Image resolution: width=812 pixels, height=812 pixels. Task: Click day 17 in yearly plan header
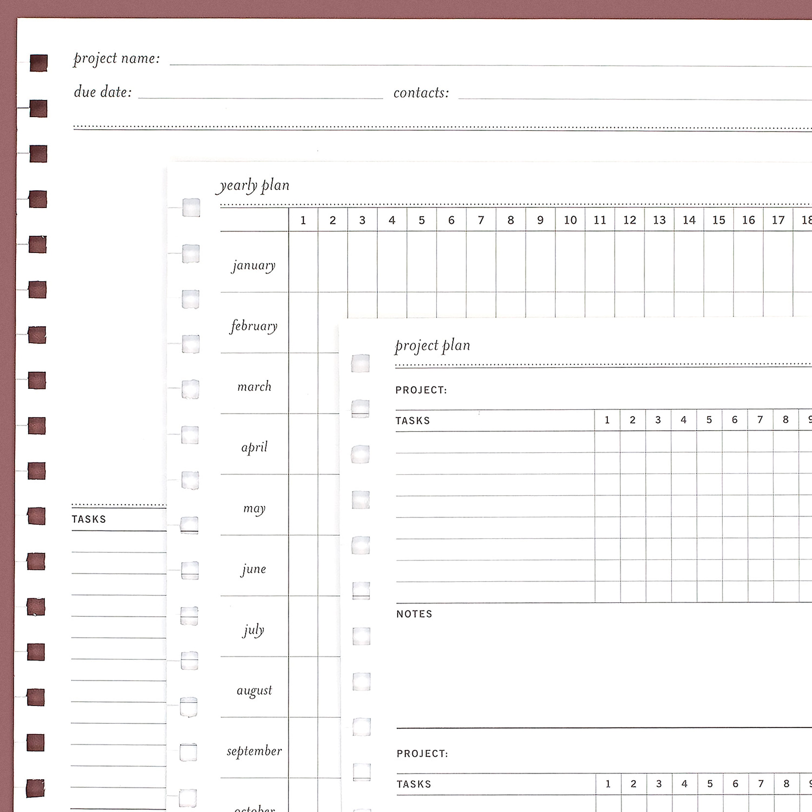point(778,220)
